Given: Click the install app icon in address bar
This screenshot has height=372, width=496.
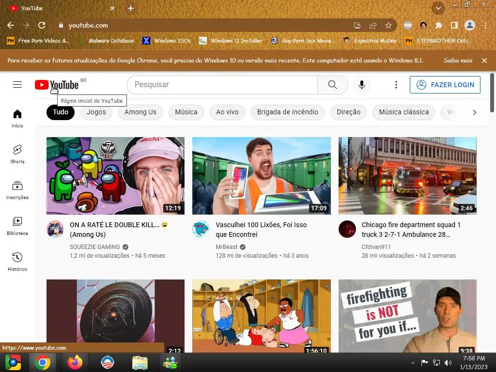Looking at the screenshot, I should point(357,25).
